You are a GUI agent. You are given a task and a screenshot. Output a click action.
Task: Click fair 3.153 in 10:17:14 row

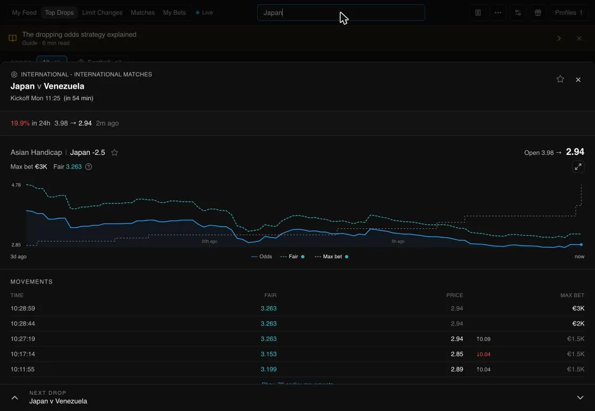pos(269,354)
